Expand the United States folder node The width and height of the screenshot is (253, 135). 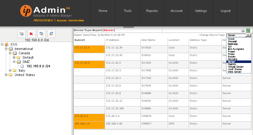coord(6,75)
